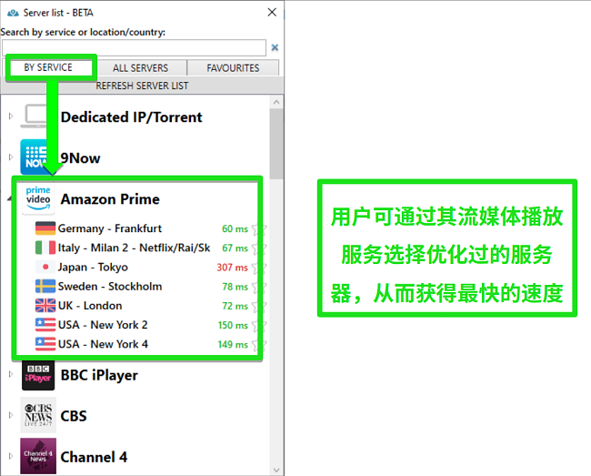Favourite the Sweden - Stockholm server star
The image size is (591, 476).
(x=259, y=287)
